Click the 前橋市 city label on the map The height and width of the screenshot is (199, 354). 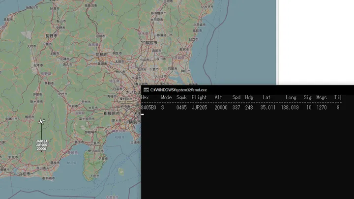click(102, 55)
